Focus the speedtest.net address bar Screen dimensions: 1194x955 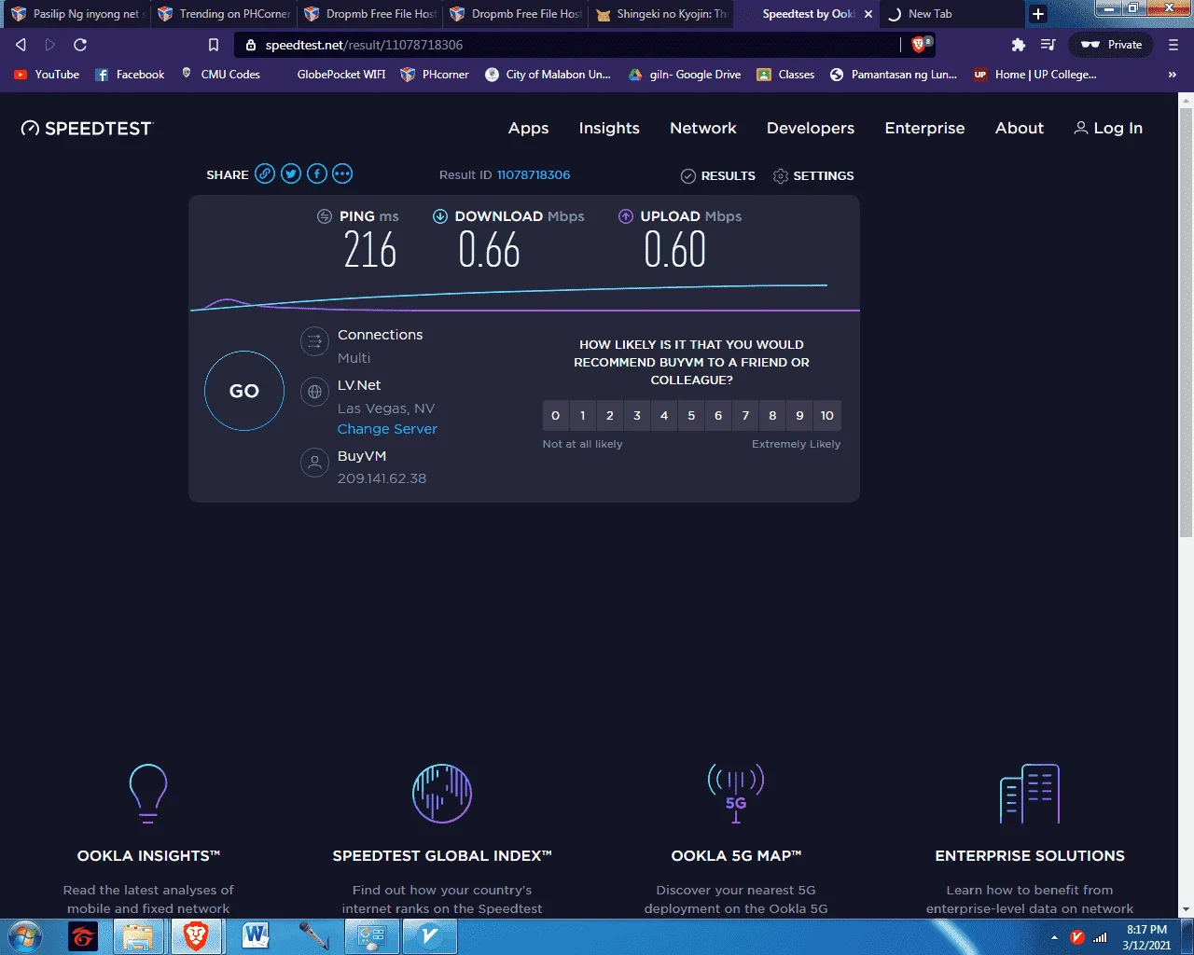click(x=569, y=45)
